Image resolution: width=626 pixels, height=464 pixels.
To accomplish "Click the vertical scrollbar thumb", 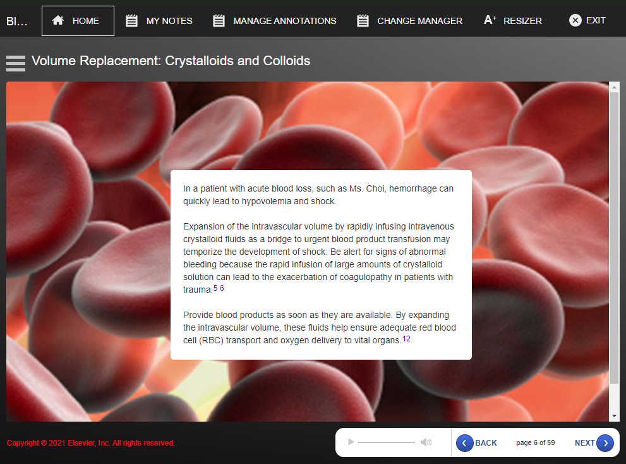I will coord(614,237).
